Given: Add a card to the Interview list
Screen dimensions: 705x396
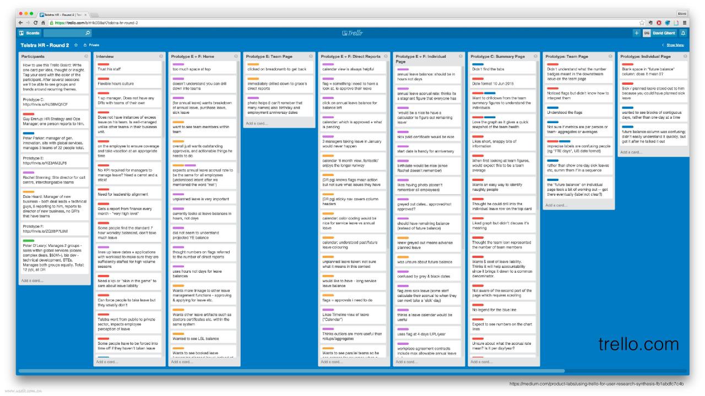Looking at the screenshot, I should [107, 362].
